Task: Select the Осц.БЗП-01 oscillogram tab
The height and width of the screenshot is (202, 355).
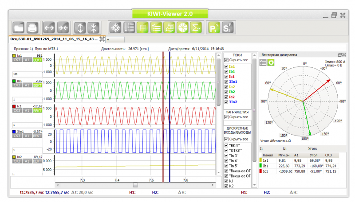Action: (53, 39)
